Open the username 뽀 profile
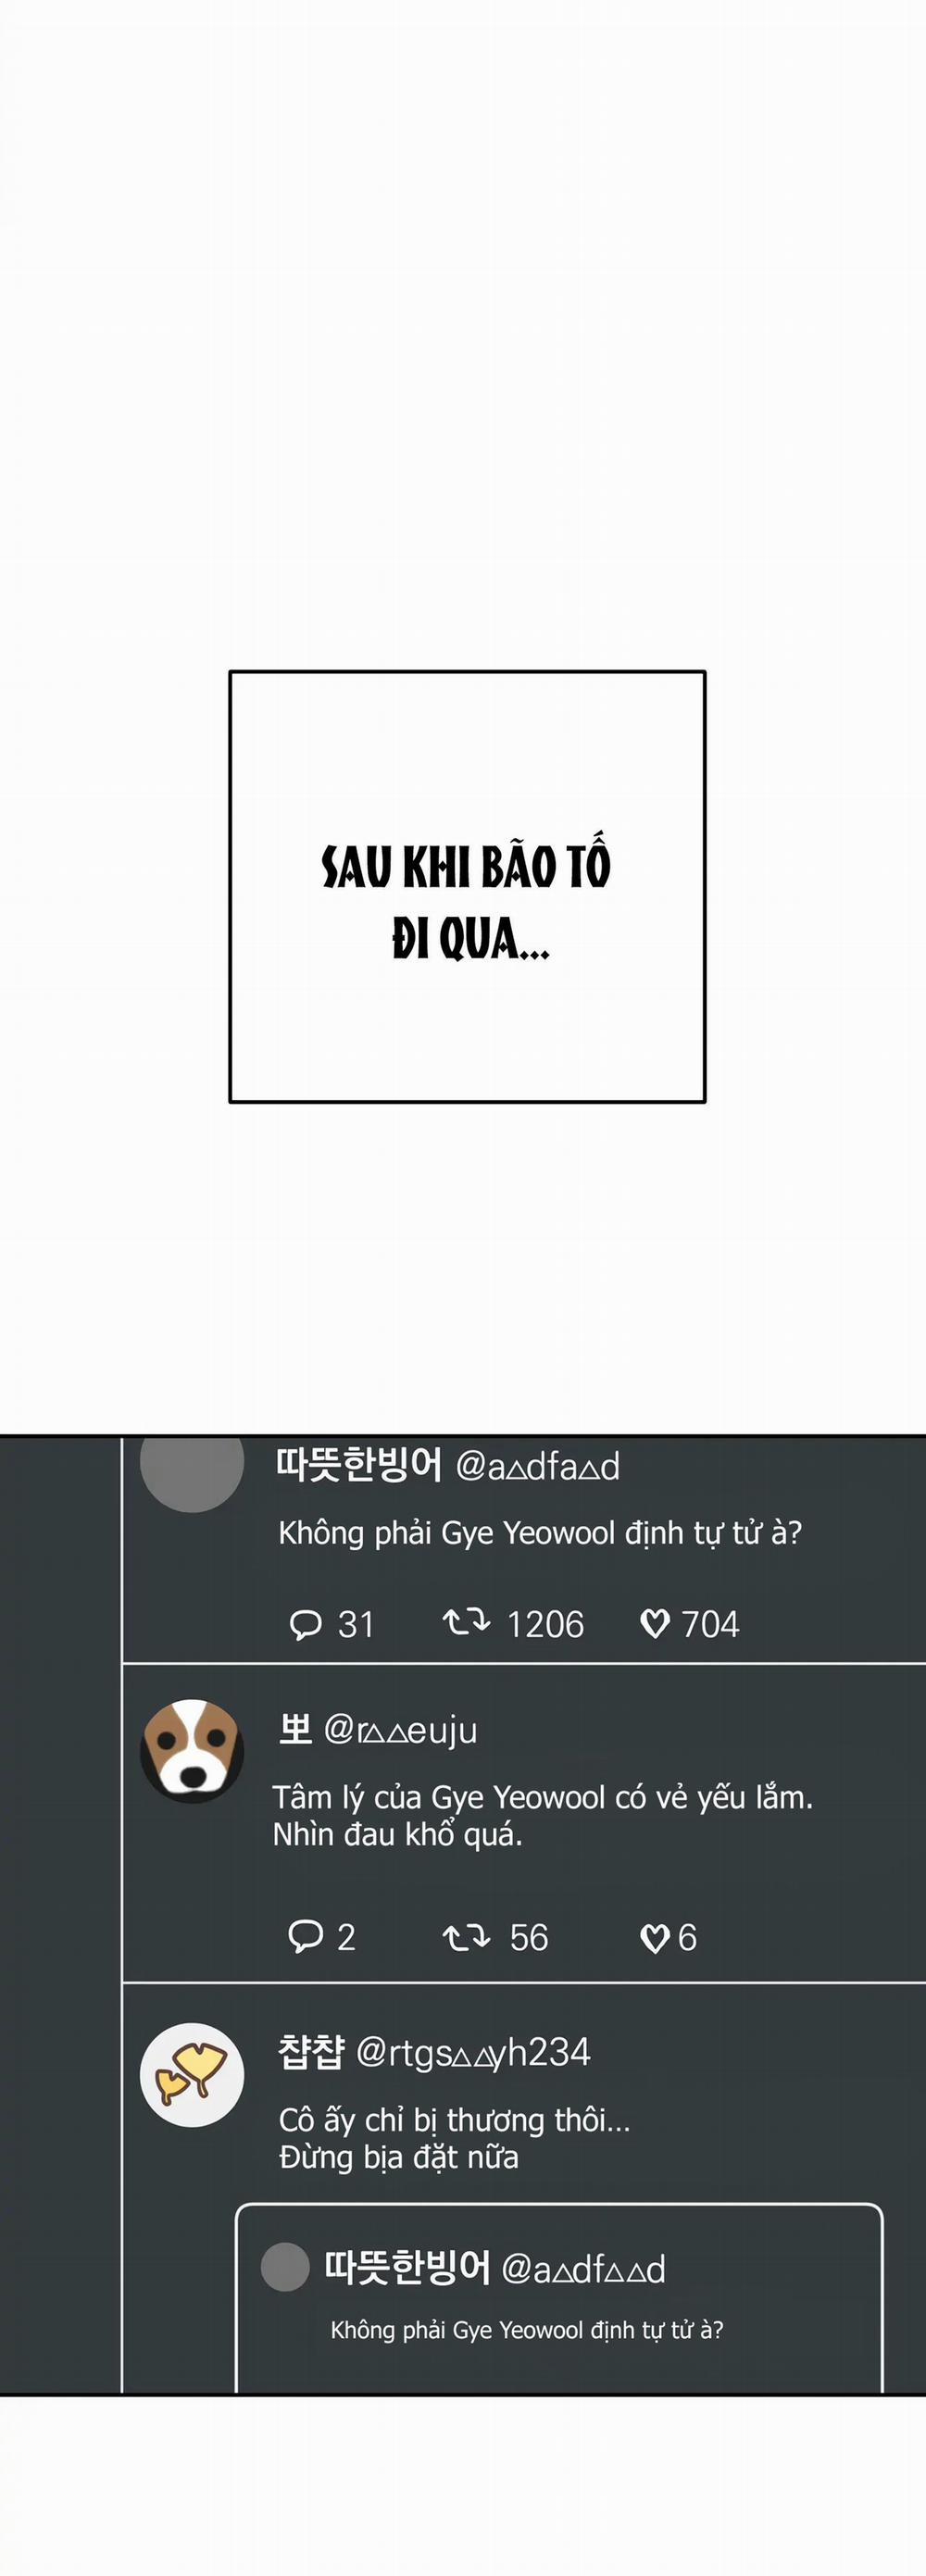Viewport: 926px width, 2576px height. pyautogui.click(x=295, y=1729)
